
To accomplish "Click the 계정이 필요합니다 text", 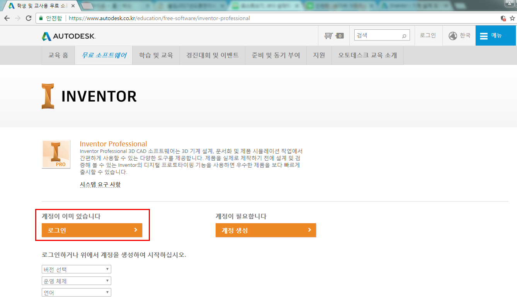I will [241, 216].
